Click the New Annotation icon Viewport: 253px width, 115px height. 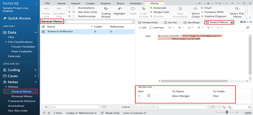[180, 9]
